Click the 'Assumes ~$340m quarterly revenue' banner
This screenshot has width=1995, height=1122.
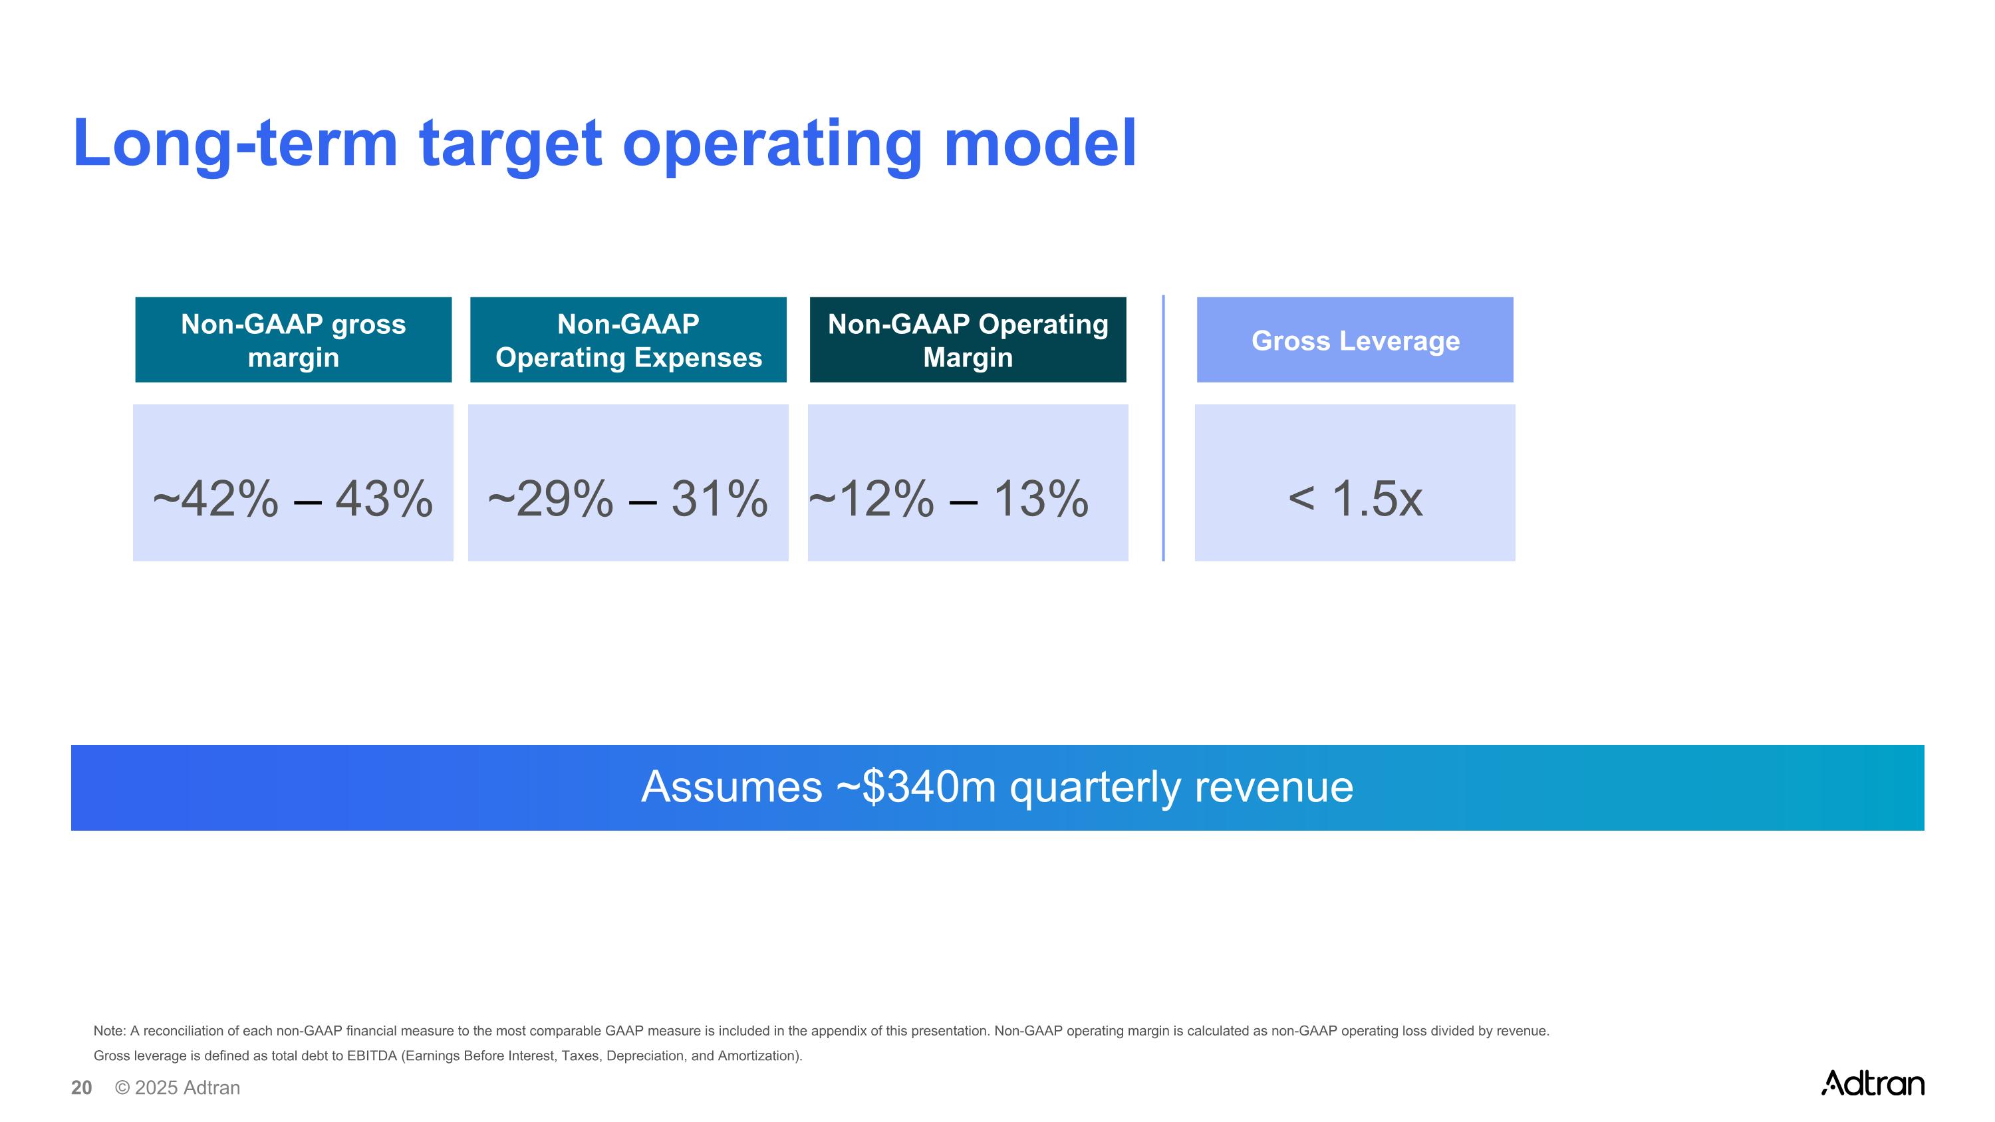[x=997, y=787]
